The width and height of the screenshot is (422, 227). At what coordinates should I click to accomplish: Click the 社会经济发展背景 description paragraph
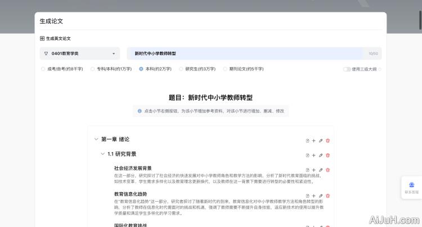pyautogui.click(x=218, y=179)
